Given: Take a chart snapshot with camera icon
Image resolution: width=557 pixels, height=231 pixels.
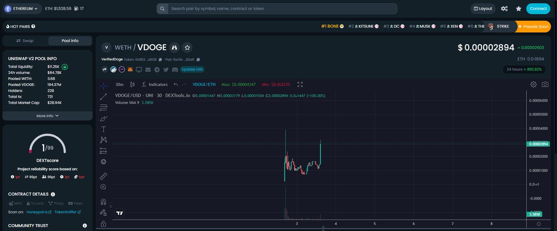Looking at the screenshot, I should click(x=545, y=84).
